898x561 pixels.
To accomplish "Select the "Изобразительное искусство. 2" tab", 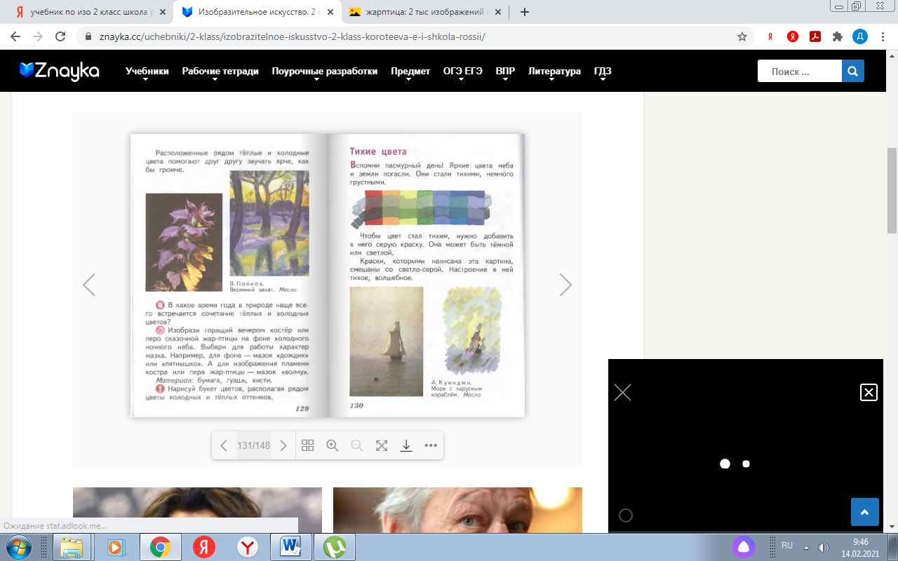I will pyautogui.click(x=256, y=12).
